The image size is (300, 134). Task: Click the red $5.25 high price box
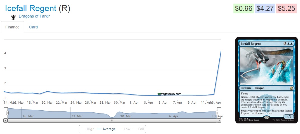[x=287, y=9]
